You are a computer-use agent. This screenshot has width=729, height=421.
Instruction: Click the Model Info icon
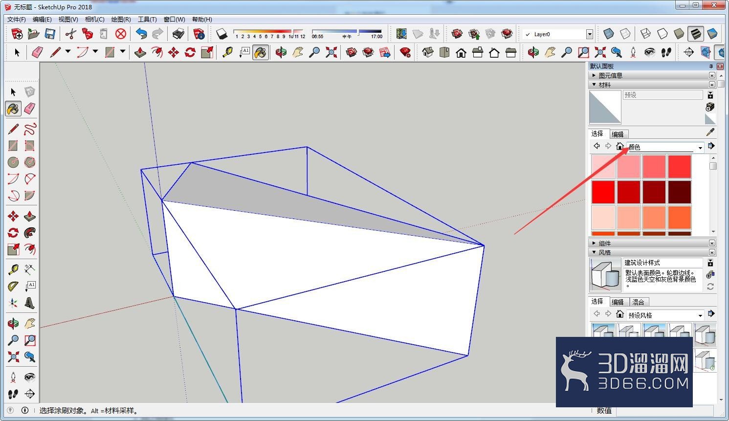(199, 34)
